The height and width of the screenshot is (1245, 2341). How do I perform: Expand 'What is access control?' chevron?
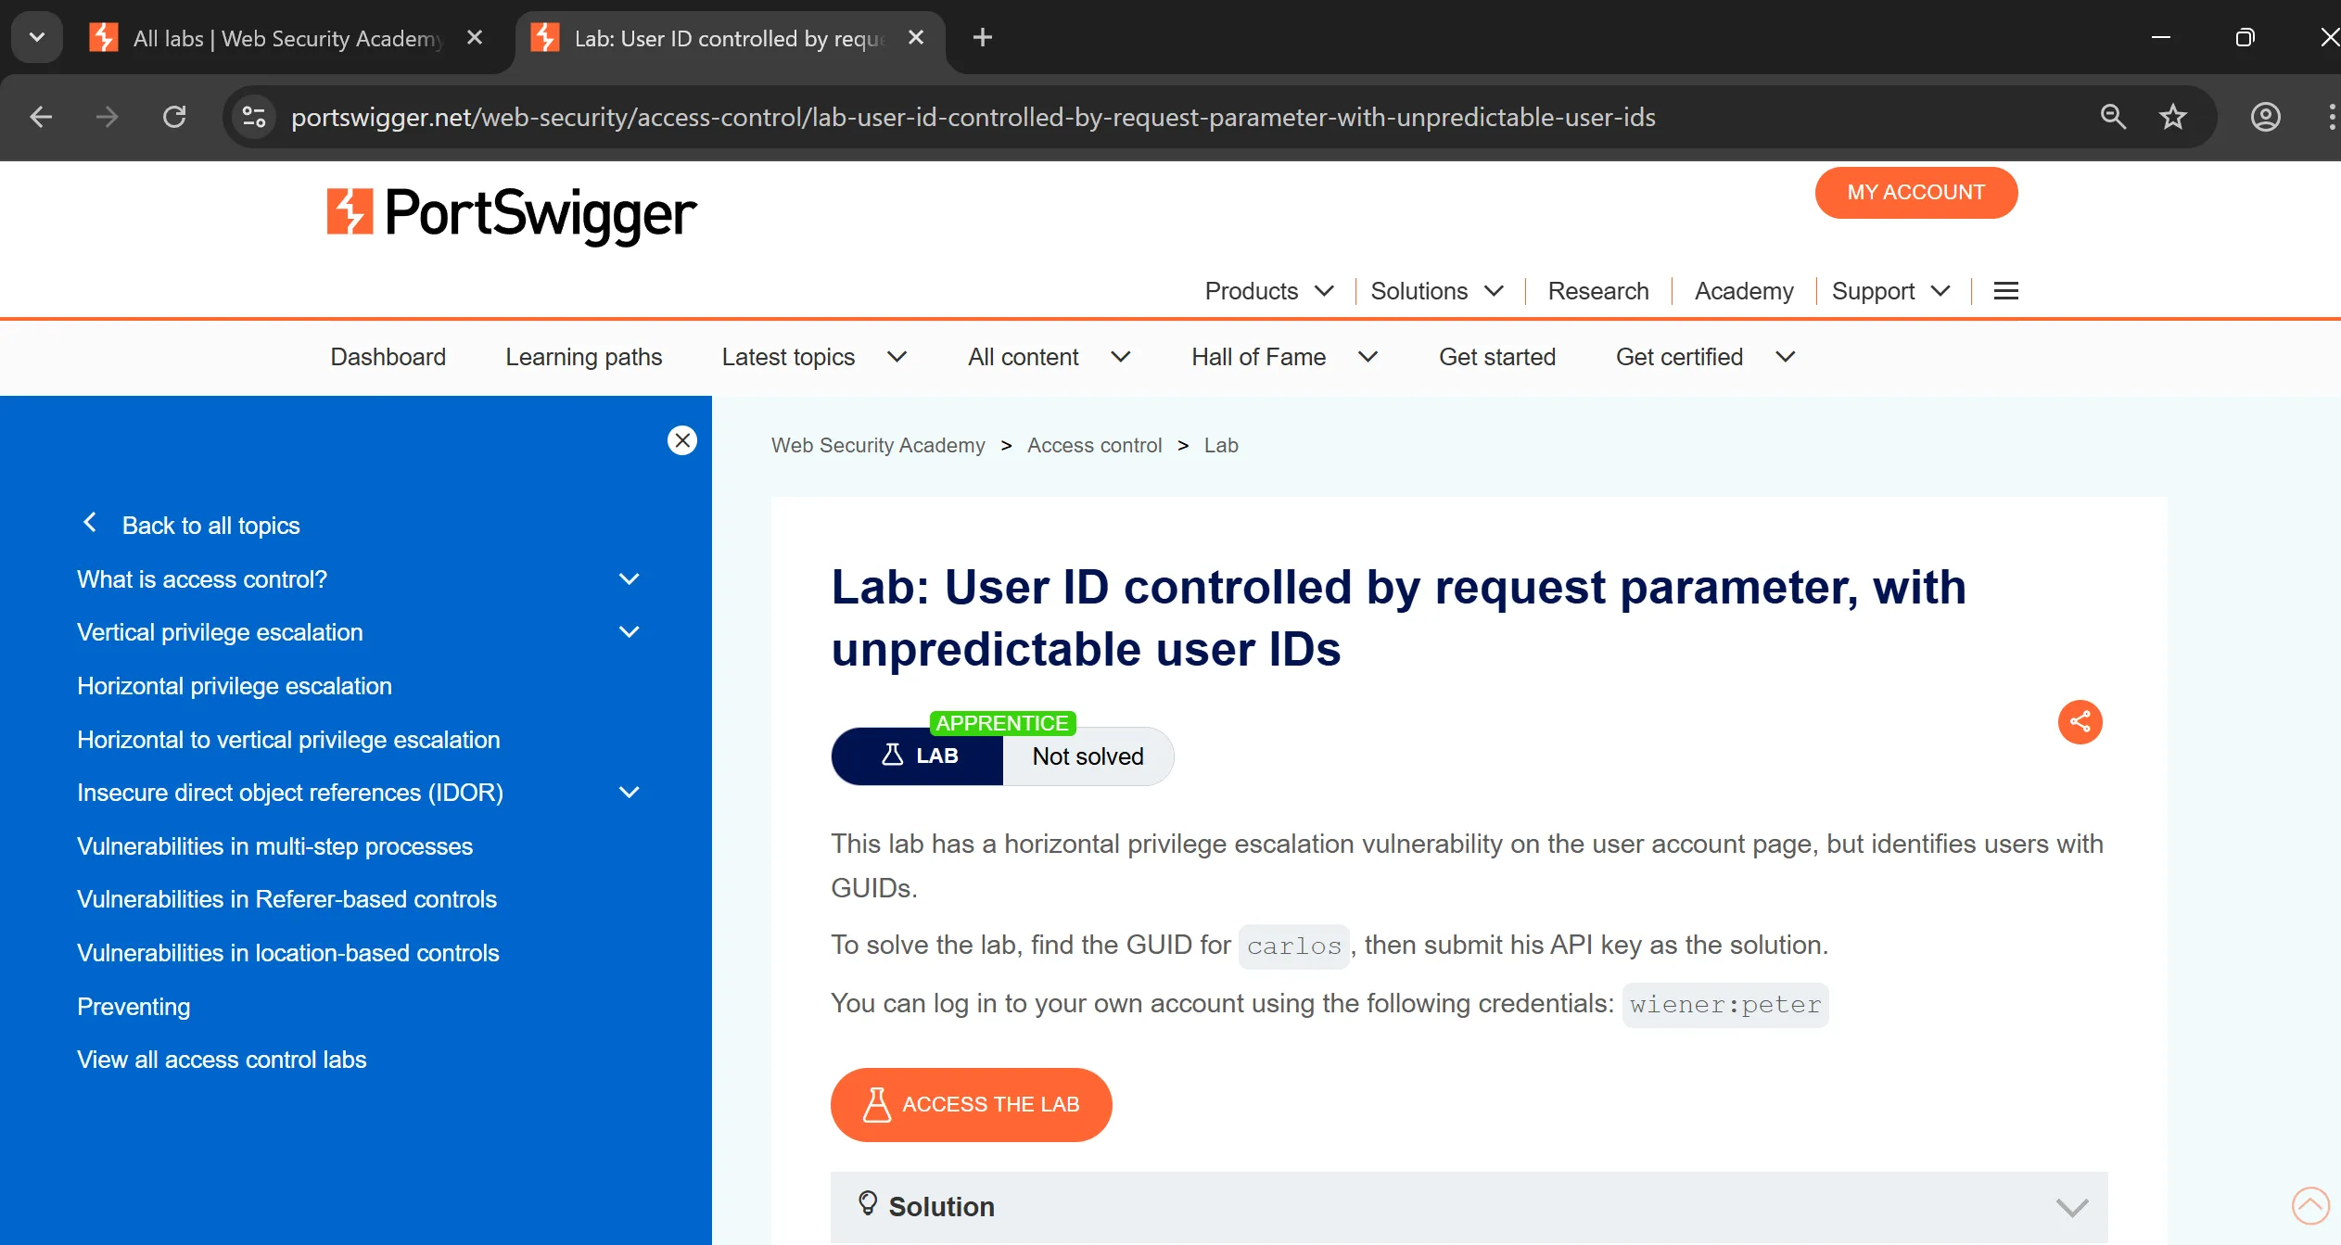point(629,579)
